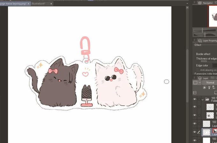The width and height of the screenshot is (217, 143).
Task: Hide the layer above the selected layer
Action: [195, 124]
